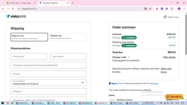Image resolution: width=187 pixels, height=105 pixels.
Task: Click the Phone field
Action: tap(49, 74)
